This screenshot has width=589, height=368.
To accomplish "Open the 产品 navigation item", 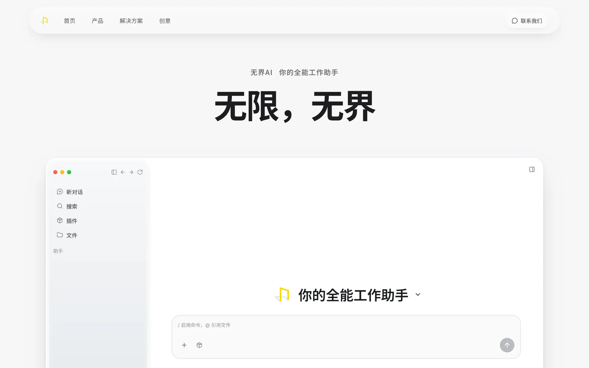I will click(97, 21).
